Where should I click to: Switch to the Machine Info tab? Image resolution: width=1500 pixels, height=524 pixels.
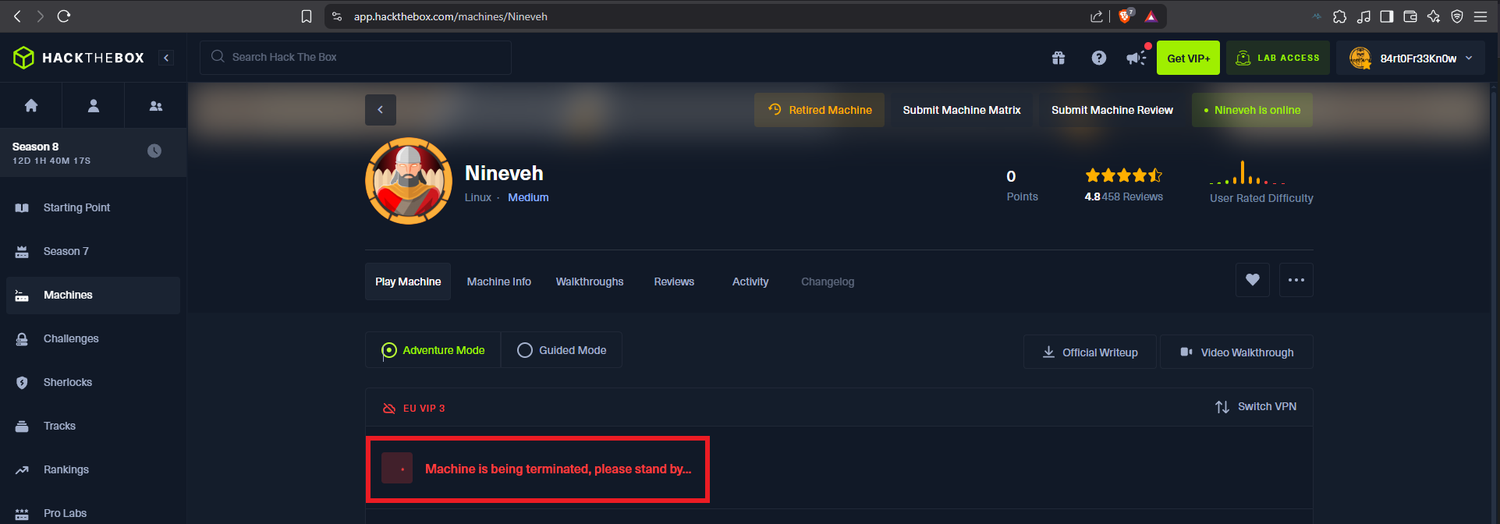[x=499, y=281]
